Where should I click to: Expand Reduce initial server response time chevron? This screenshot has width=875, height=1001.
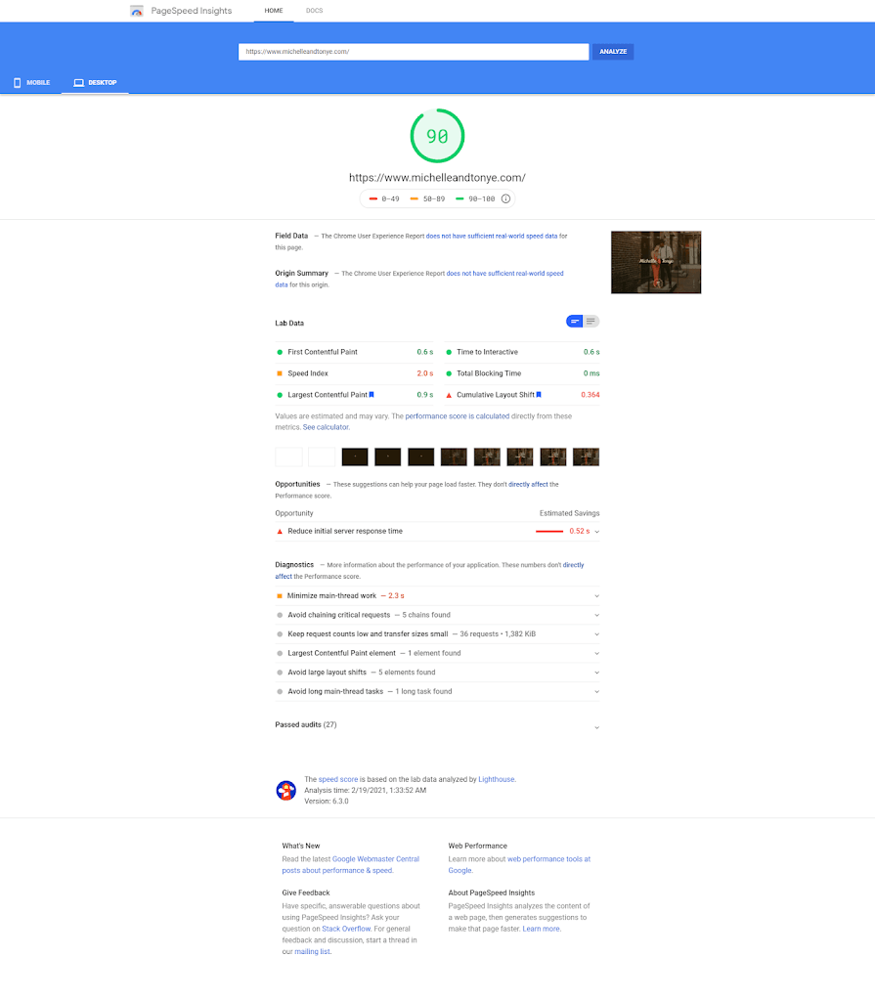(596, 532)
